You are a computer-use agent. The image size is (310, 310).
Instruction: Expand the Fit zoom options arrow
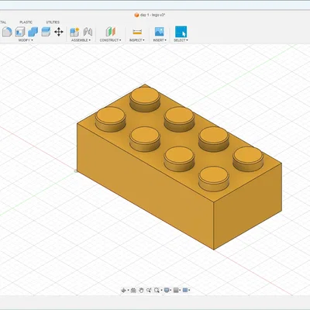[x=161, y=291]
